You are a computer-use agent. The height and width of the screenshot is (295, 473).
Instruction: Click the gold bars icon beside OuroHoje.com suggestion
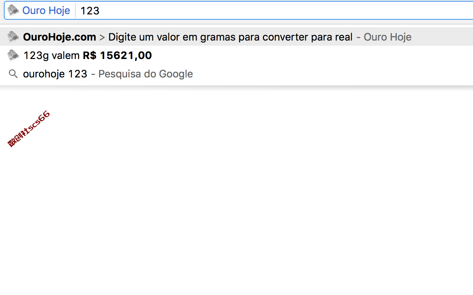click(x=13, y=37)
